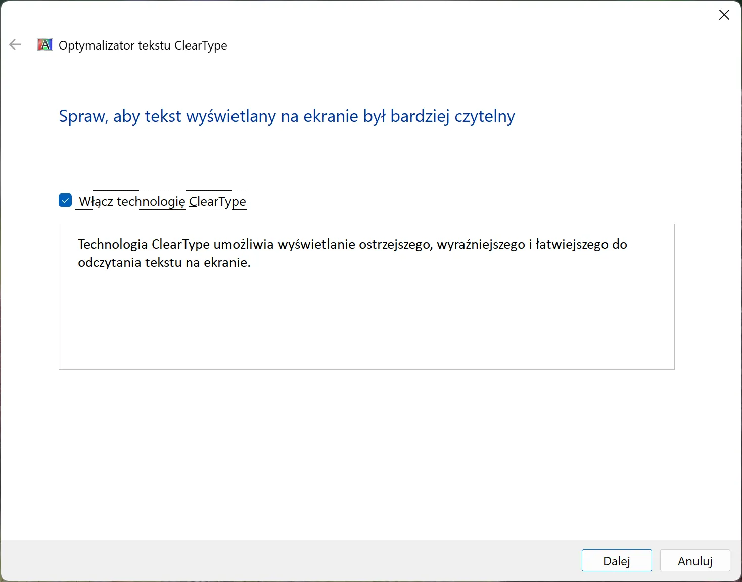The height and width of the screenshot is (582, 742).
Task: Click the description text 'Technologia ClearType umożliwia...'
Action: tap(352, 253)
